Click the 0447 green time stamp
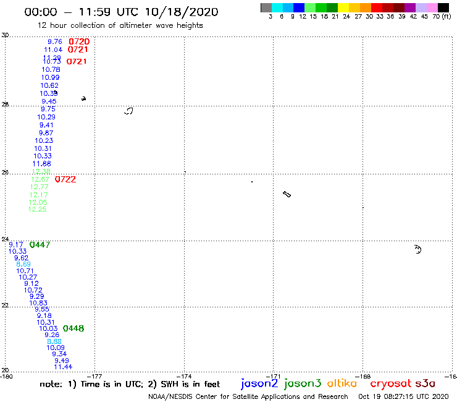Screen dimensions: 457x402 (40, 245)
